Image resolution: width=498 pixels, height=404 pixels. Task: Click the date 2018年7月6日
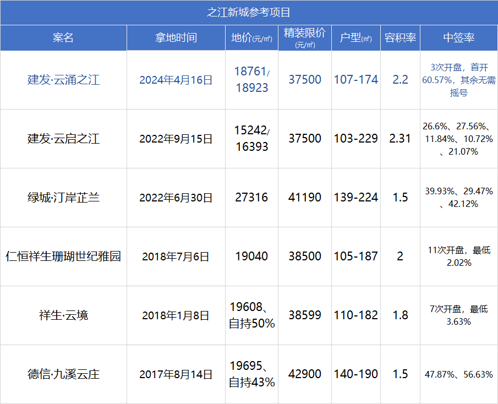176,256
